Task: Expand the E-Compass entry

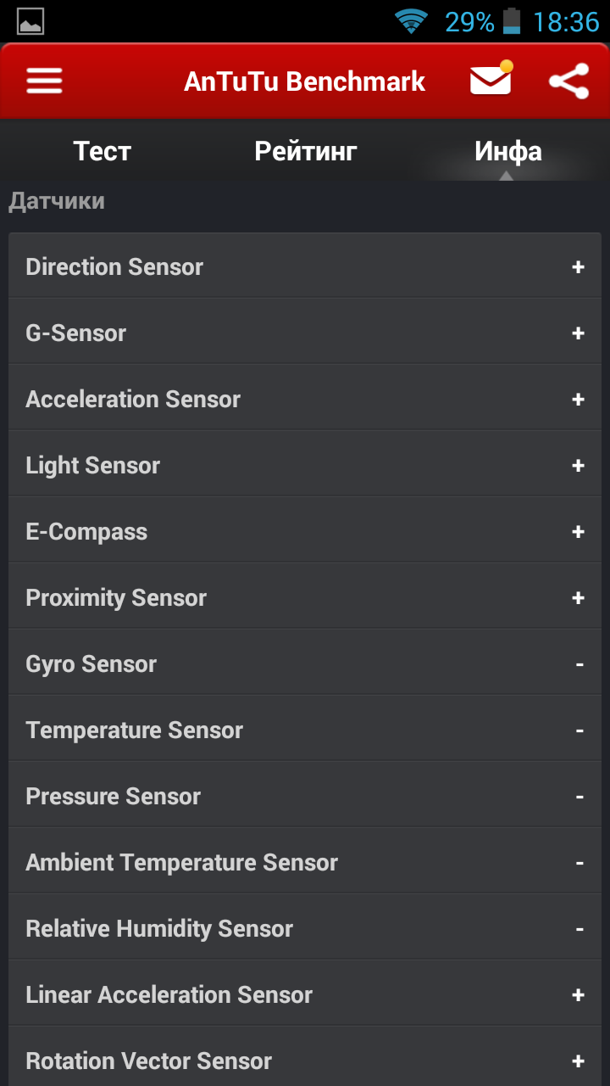Action: [x=305, y=532]
